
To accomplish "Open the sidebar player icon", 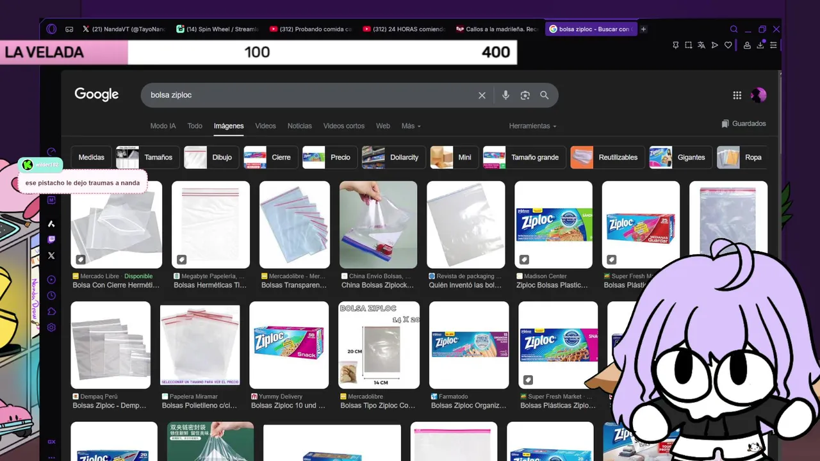I will (51, 280).
